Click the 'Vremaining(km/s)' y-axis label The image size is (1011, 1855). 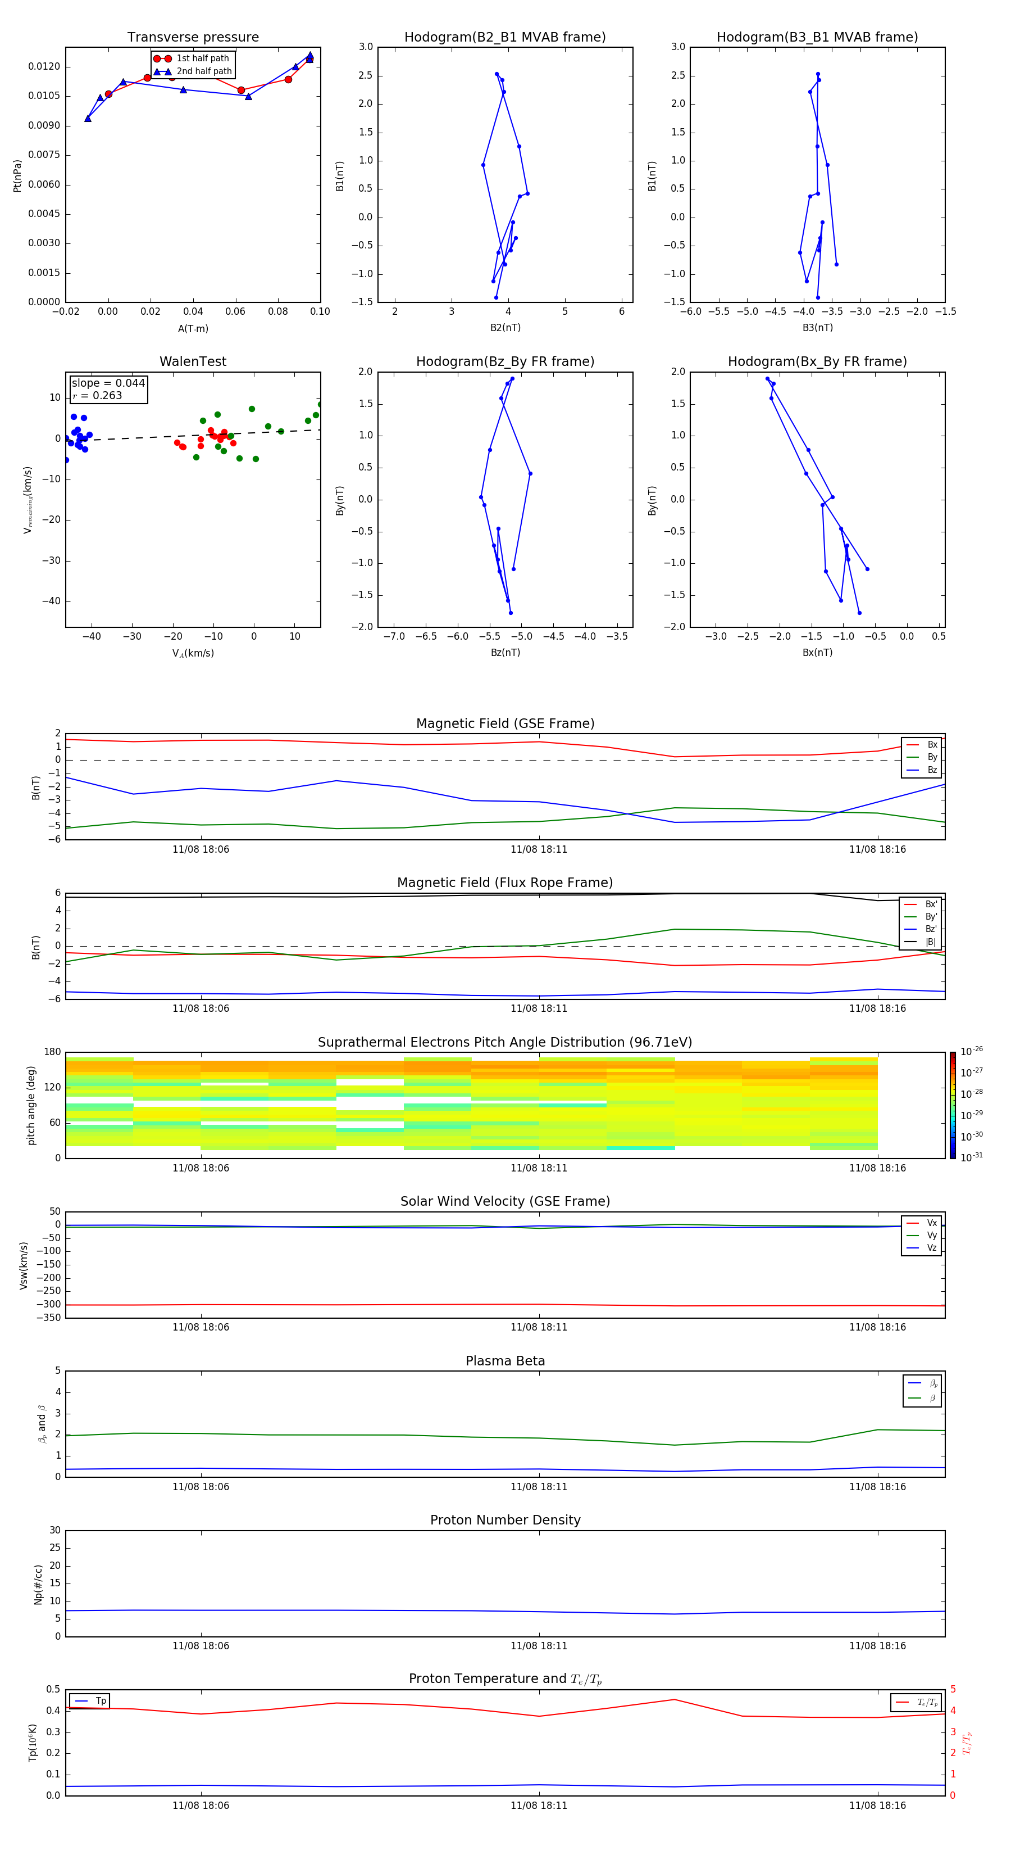click(28, 500)
